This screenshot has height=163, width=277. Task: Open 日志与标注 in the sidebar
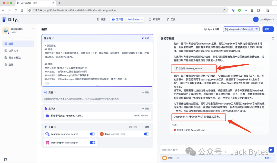pyautogui.click(x=18, y=58)
